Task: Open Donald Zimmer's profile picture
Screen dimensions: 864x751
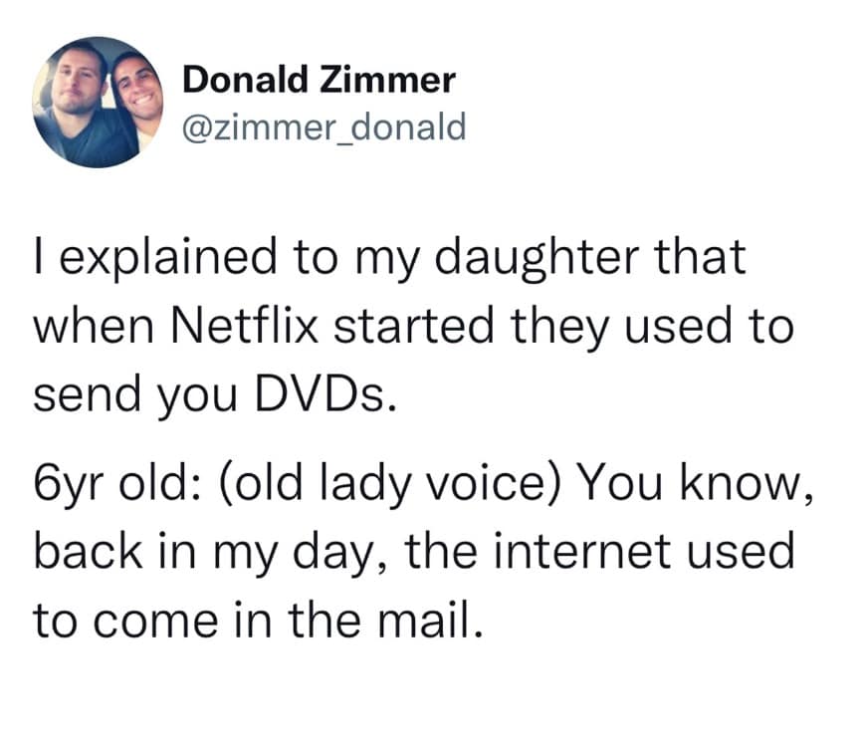Action: coord(98,102)
